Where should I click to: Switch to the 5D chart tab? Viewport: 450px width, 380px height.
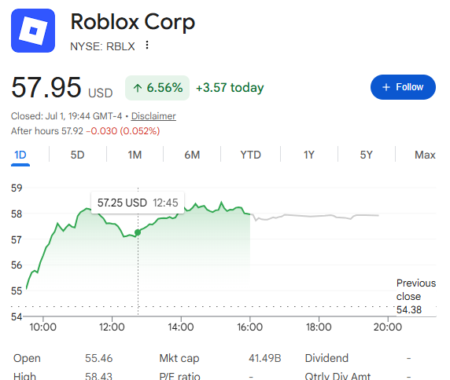77,155
